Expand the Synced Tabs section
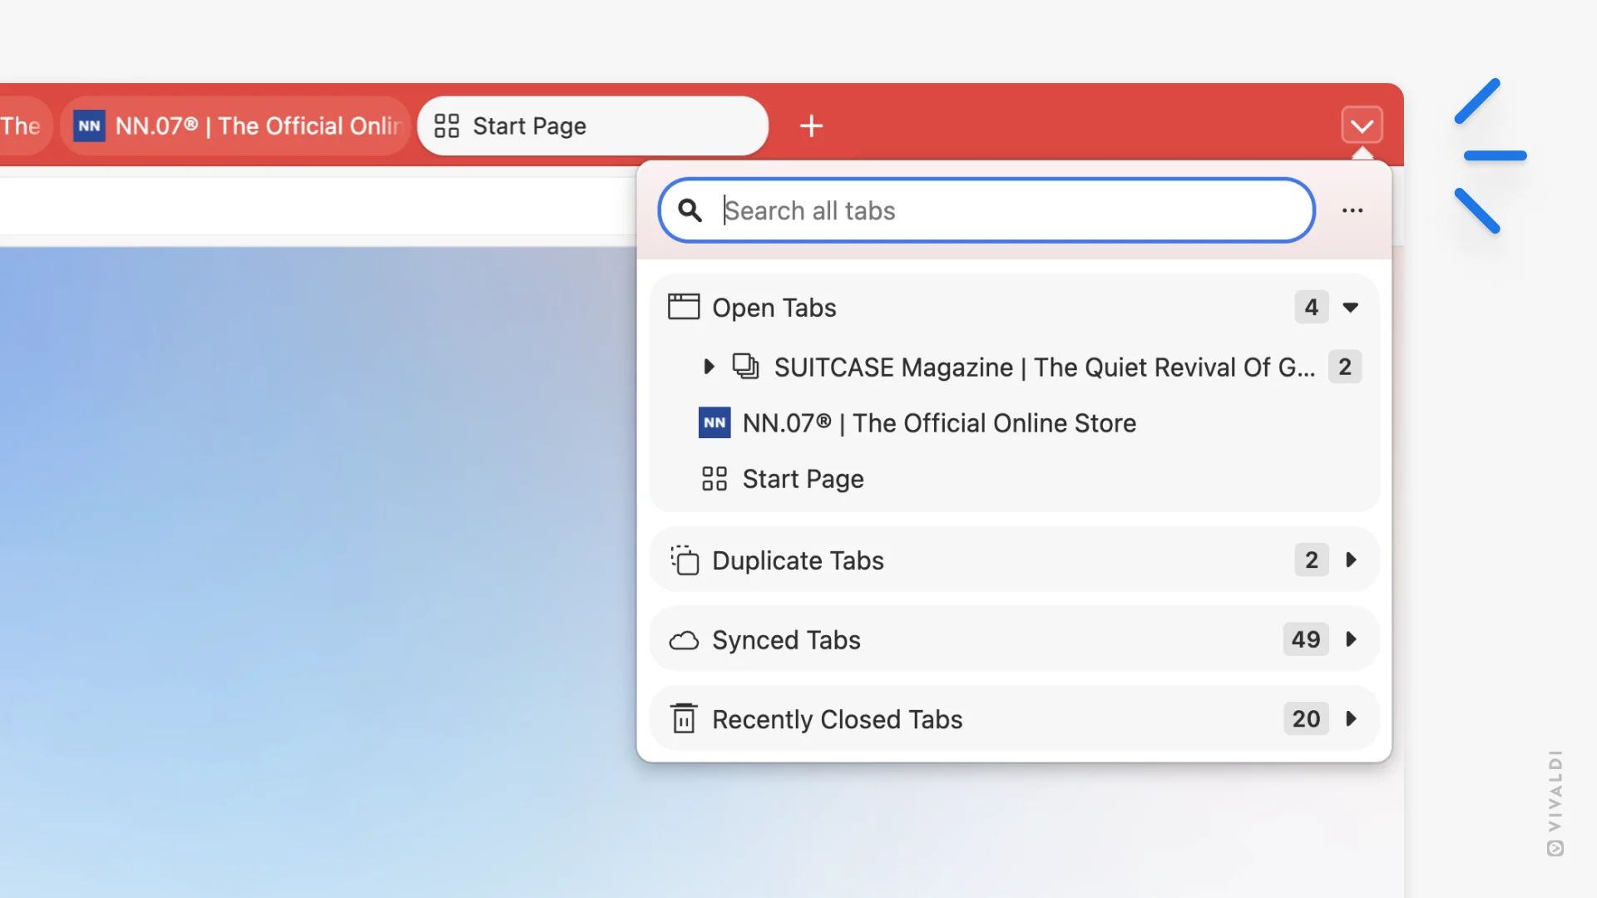The height and width of the screenshot is (898, 1597). coord(1352,639)
